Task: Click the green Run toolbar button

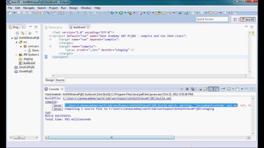Action: (121, 13)
